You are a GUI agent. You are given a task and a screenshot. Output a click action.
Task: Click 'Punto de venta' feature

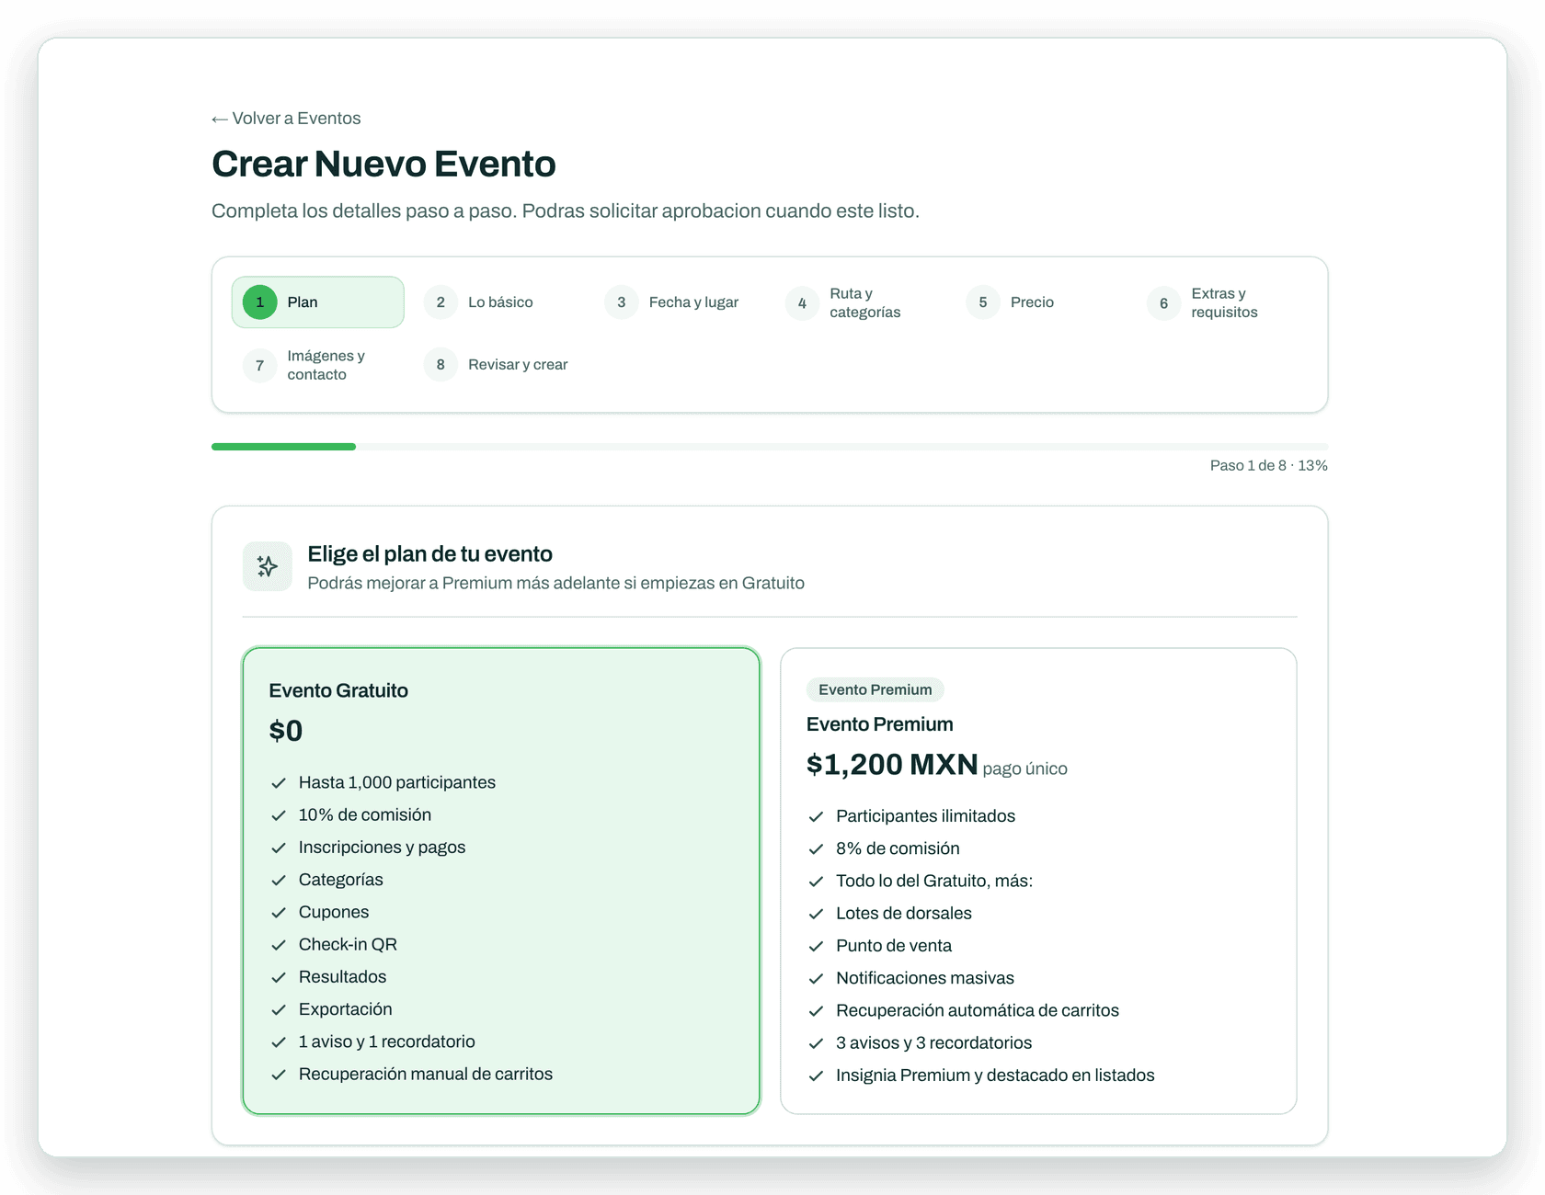coord(894,946)
